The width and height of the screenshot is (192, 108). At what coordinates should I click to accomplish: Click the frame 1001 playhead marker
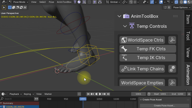tap(83, 99)
